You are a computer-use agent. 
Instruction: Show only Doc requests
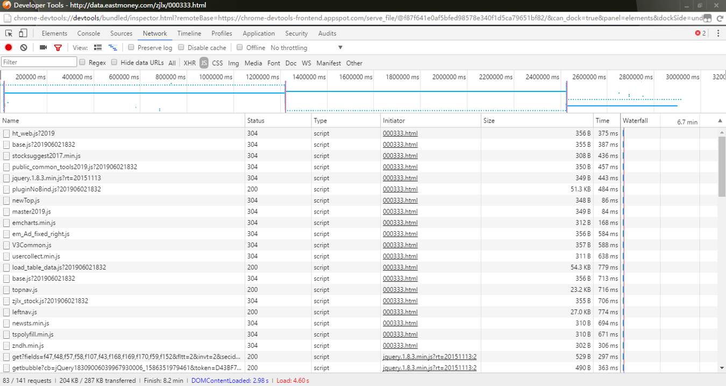(291, 63)
